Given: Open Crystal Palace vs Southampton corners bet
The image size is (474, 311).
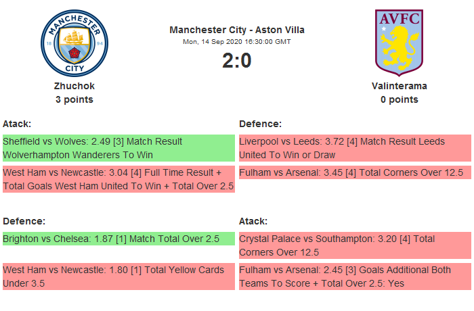Looking at the screenshot, I should [354, 245].
